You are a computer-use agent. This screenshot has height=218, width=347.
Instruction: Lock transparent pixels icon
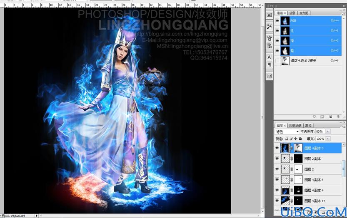(x=286, y=139)
